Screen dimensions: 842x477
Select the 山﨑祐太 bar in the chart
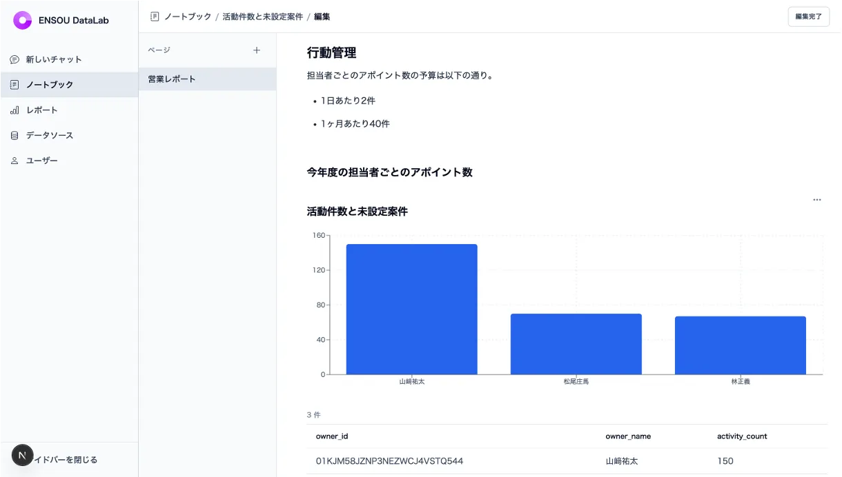412,307
